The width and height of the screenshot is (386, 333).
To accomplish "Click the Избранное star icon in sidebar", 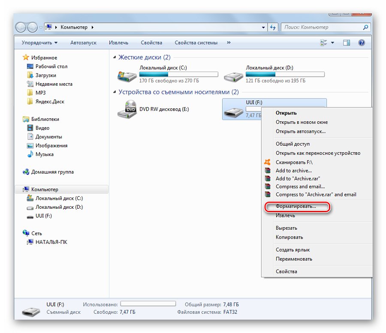I will tap(26, 57).
